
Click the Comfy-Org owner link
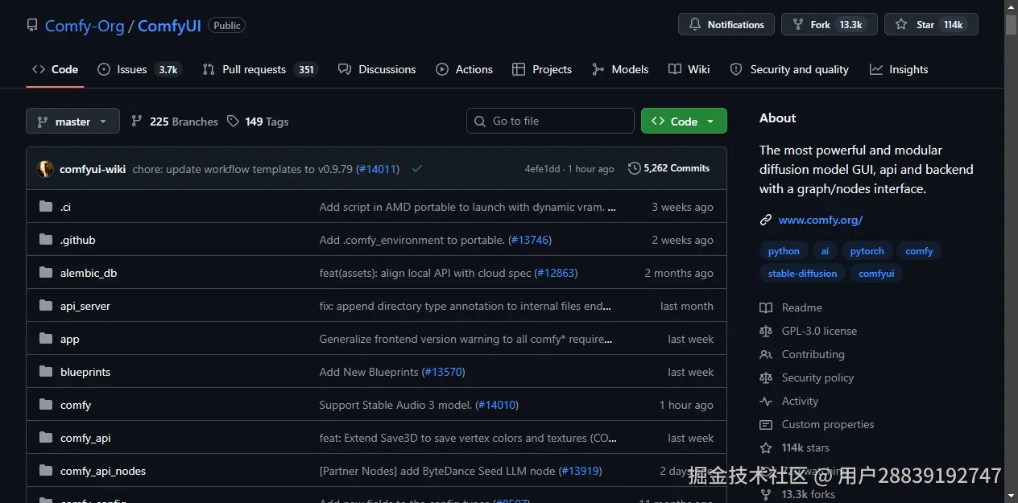(85, 26)
